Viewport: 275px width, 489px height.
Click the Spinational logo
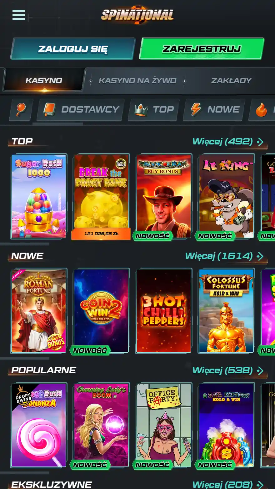tap(137, 15)
